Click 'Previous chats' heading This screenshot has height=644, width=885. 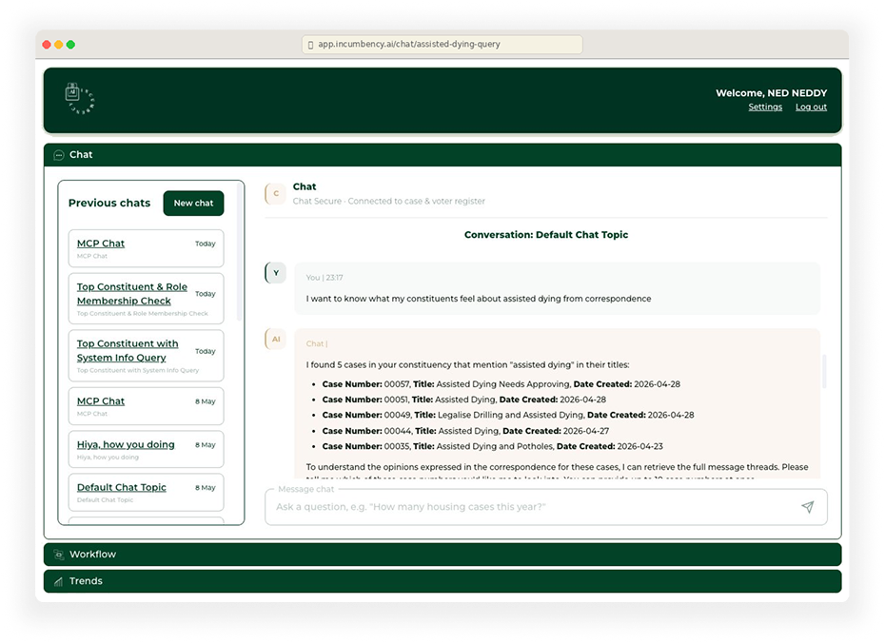click(x=109, y=204)
